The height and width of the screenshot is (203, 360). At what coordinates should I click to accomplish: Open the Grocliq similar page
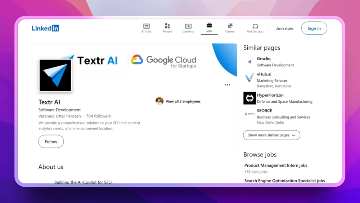pos(264,59)
